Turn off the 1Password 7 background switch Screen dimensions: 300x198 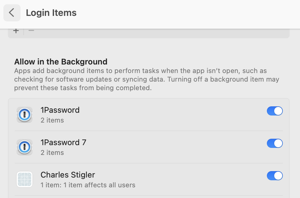click(x=275, y=143)
